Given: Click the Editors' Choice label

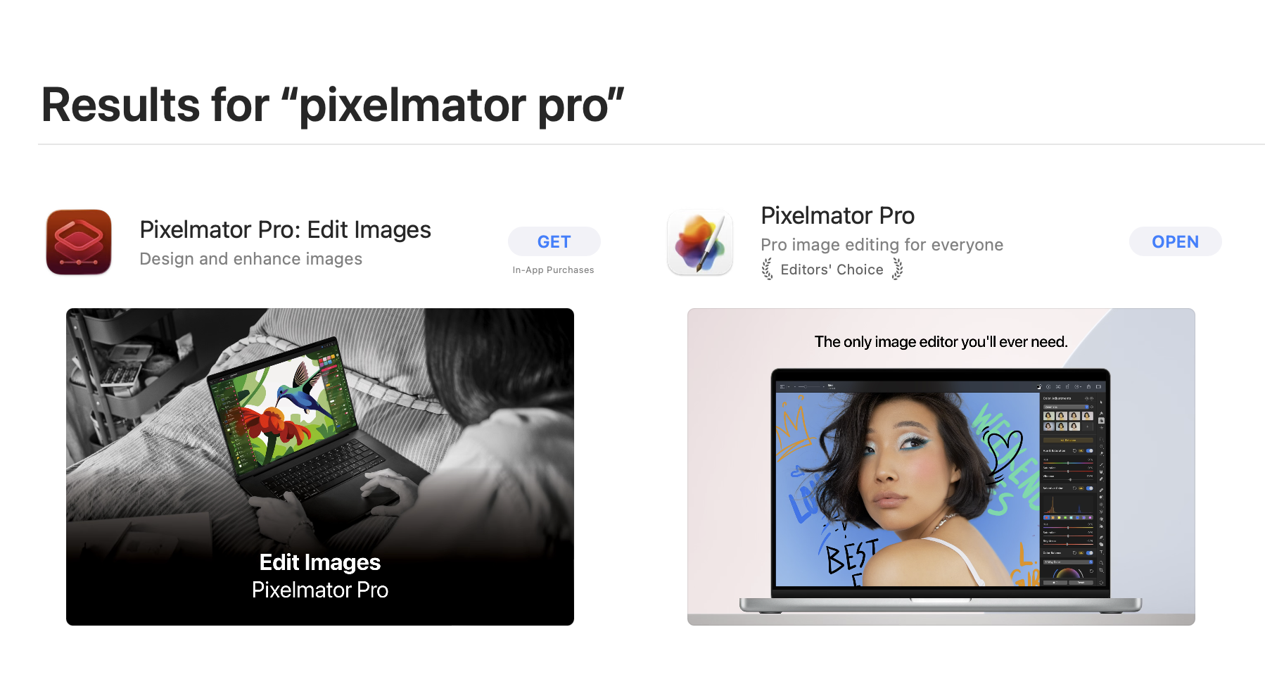Looking at the screenshot, I should 832,270.
